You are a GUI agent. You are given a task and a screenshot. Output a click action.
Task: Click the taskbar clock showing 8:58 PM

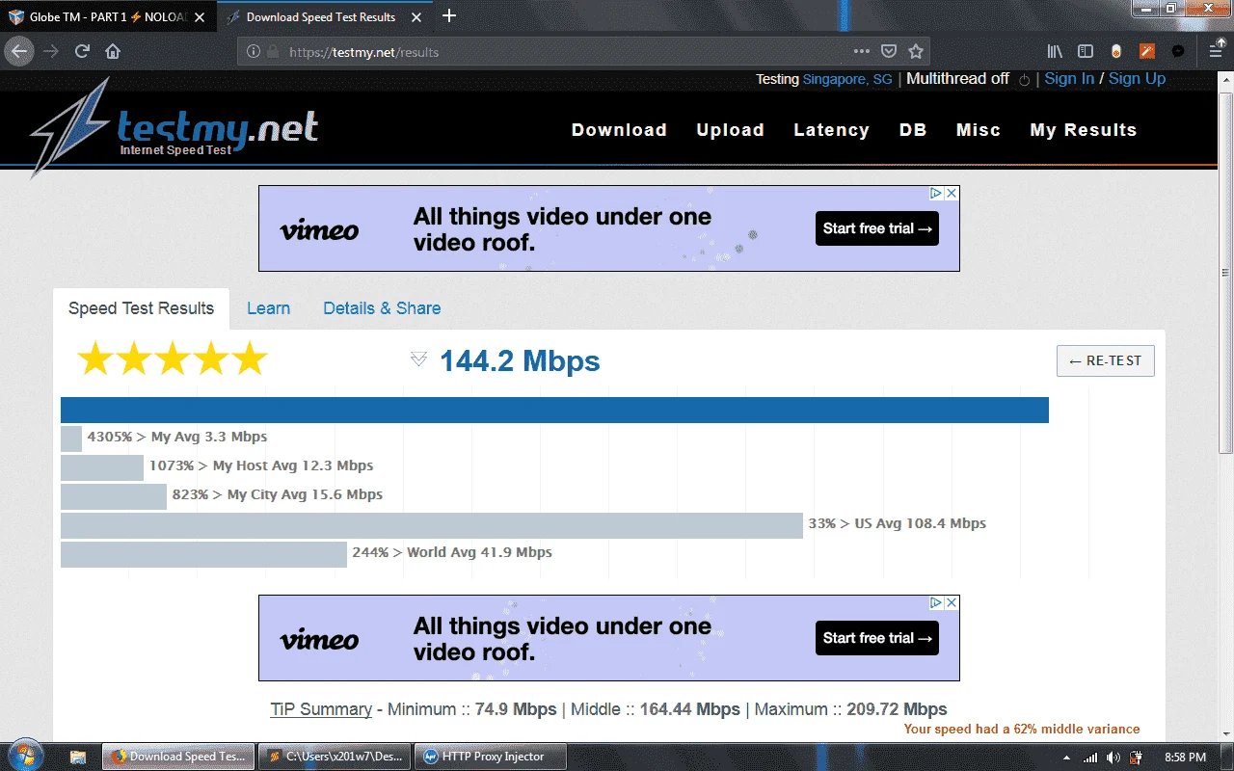click(1186, 758)
